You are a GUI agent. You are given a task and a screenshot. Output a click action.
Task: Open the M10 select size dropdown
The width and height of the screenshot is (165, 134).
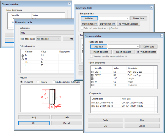point(47,33)
